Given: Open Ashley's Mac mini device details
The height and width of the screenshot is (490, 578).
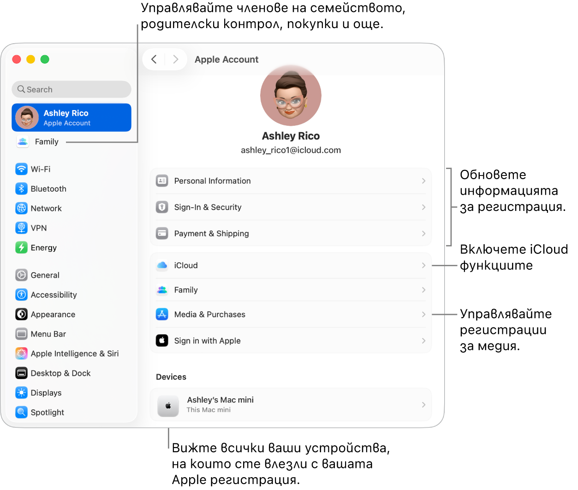Looking at the screenshot, I should pos(290,404).
